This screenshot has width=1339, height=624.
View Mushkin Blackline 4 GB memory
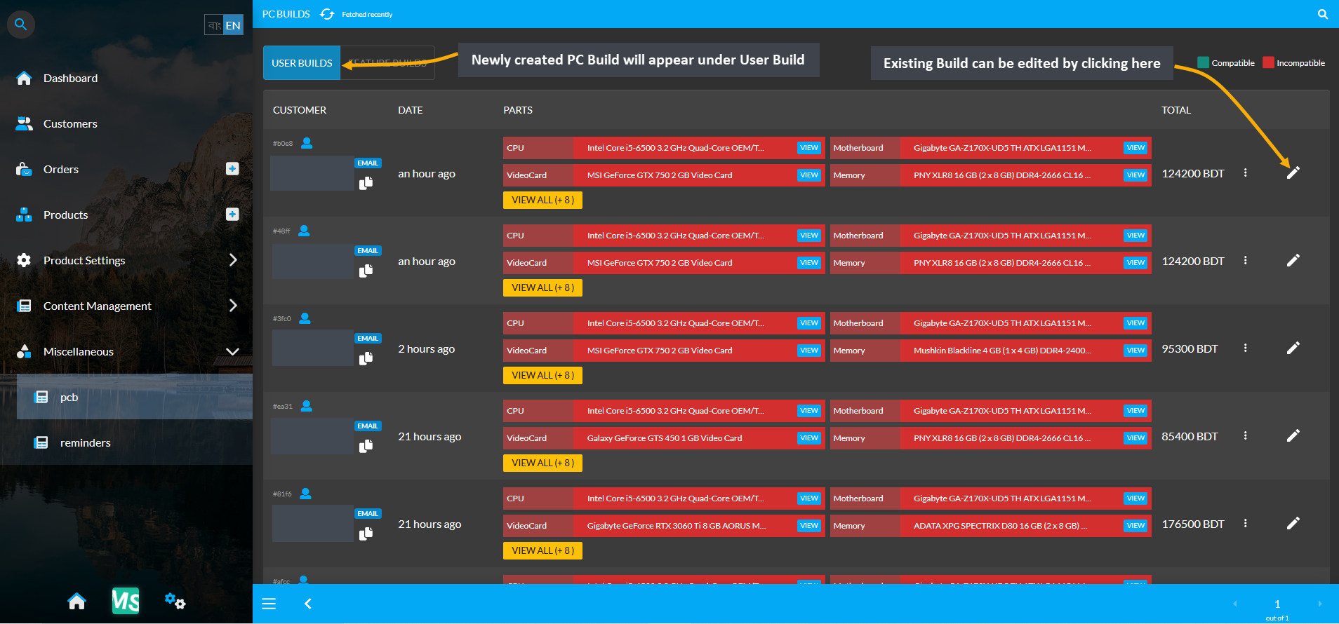pyautogui.click(x=1135, y=351)
